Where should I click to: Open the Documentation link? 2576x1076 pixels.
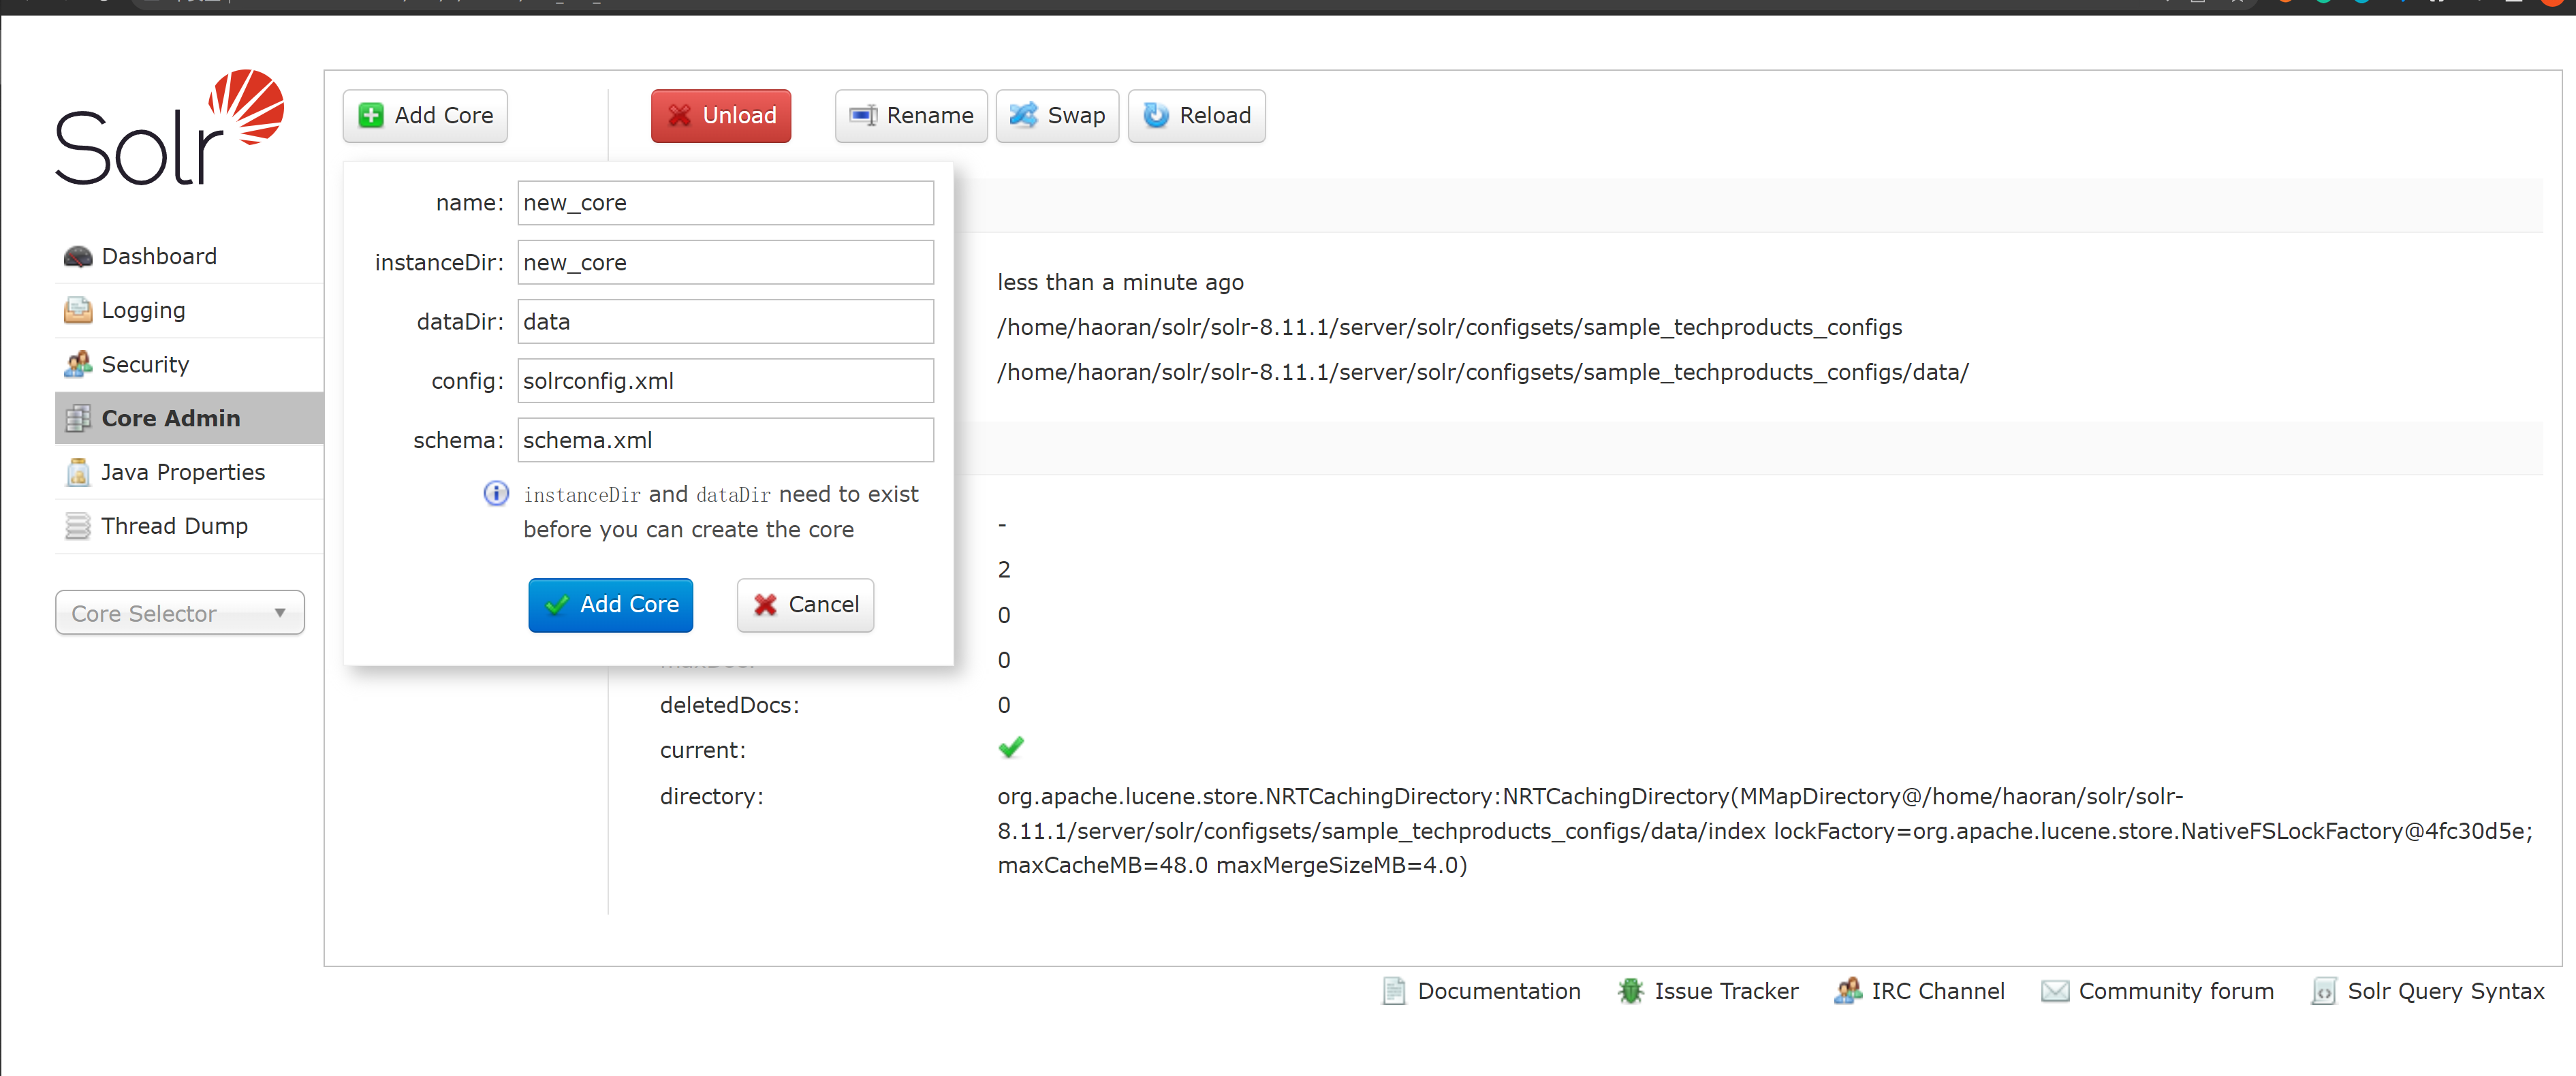point(1497,991)
